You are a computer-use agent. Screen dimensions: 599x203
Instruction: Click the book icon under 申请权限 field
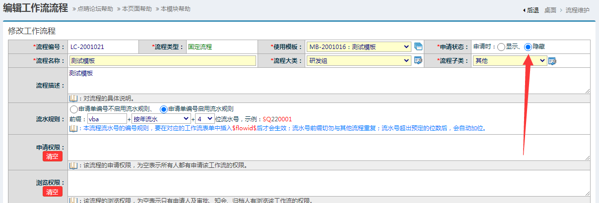tap(73, 165)
